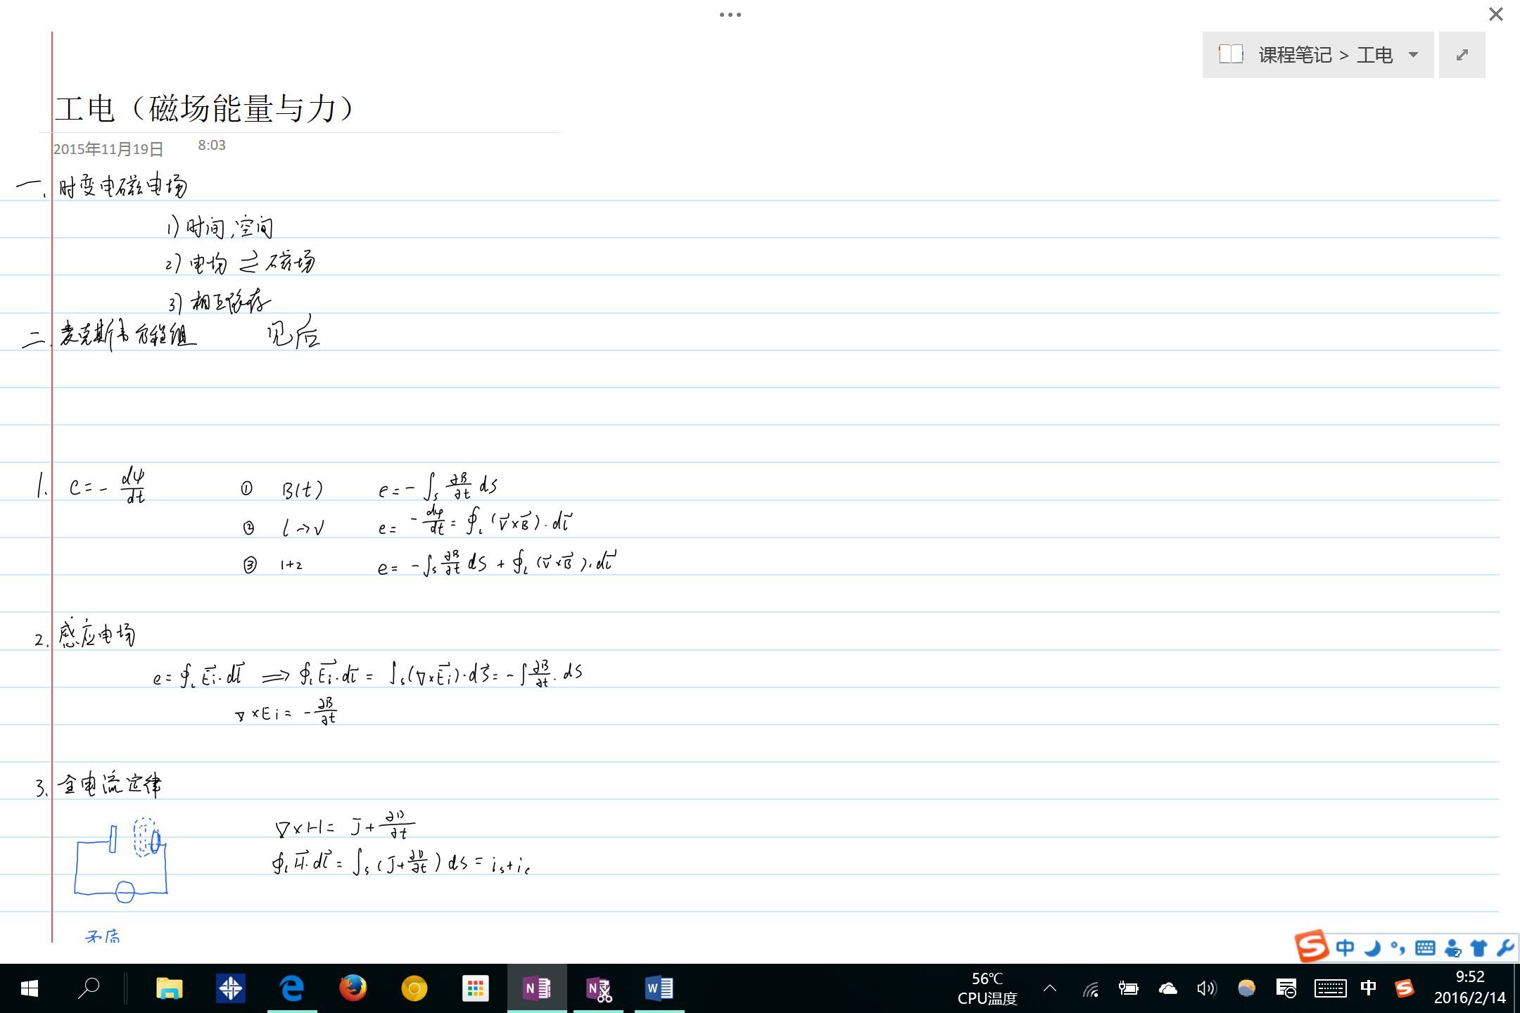Open Word from the taskbar
The width and height of the screenshot is (1520, 1013).
click(659, 989)
